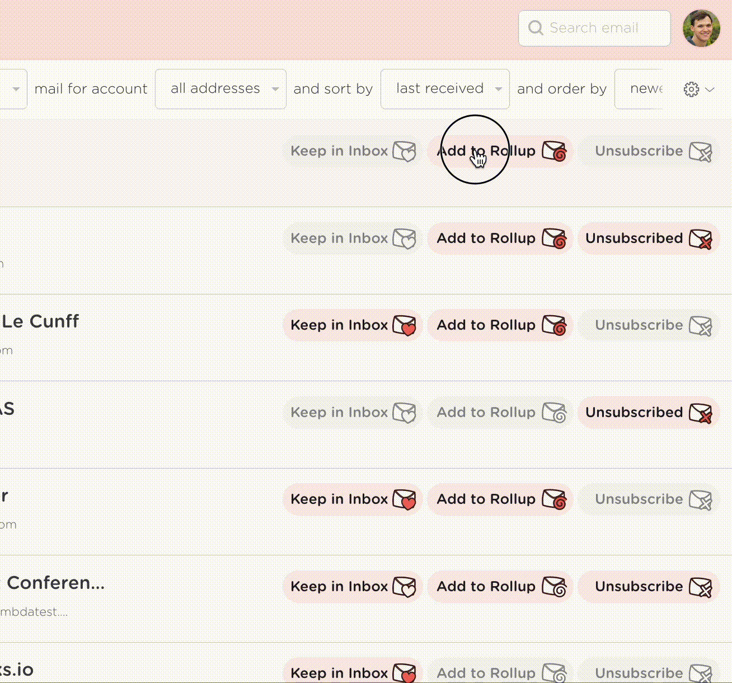Click the spiral rollup icon in Le Cunff row
This screenshot has height=683, width=732.
(x=554, y=325)
